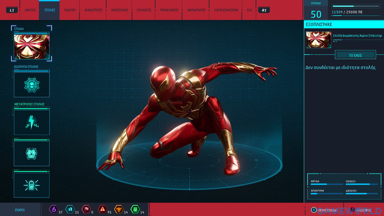Click the crime token count 91
This screenshot has height=216, width=384.
point(109,212)
